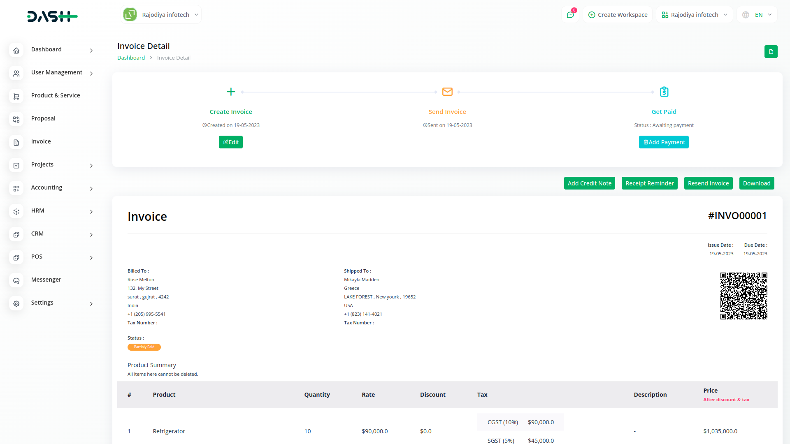The width and height of the screenshot is (790, 444).
Task: Select the Accounting icon in sidebar
Action: 16,188
